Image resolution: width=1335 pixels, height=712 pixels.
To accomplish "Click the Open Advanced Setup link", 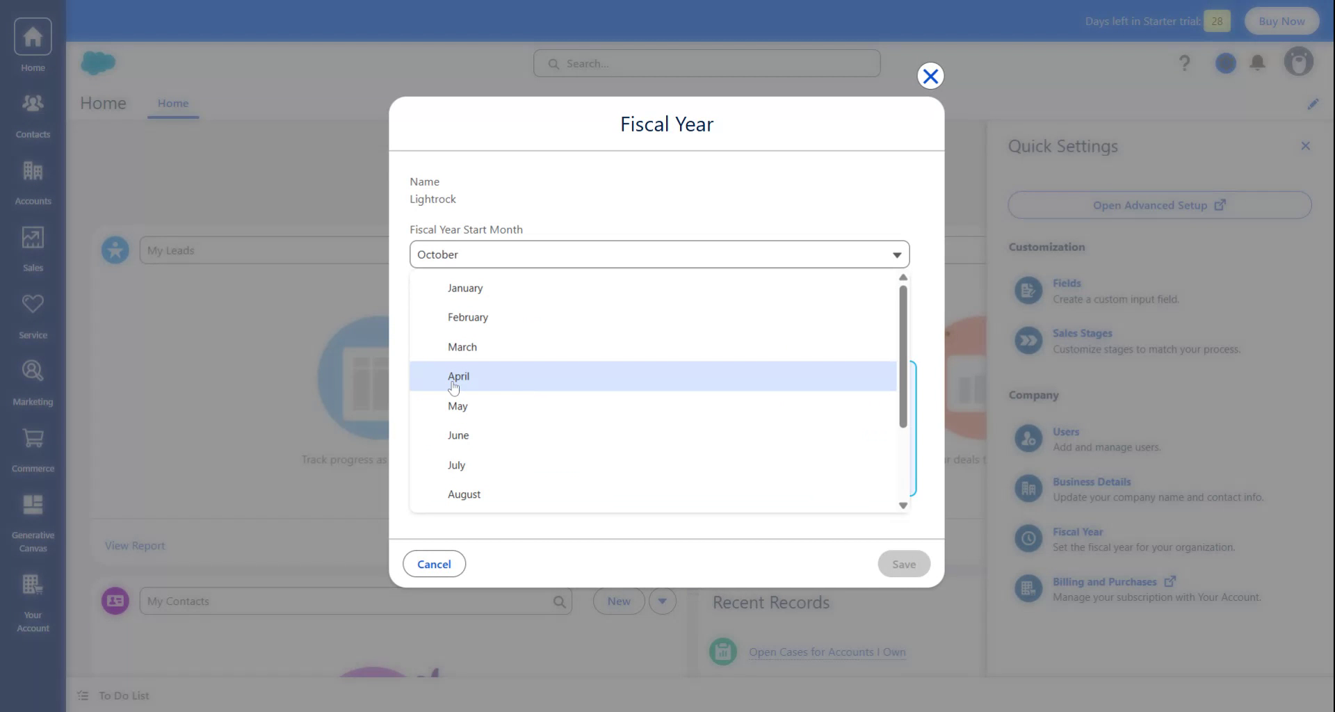I will [x=1159, y=205].
